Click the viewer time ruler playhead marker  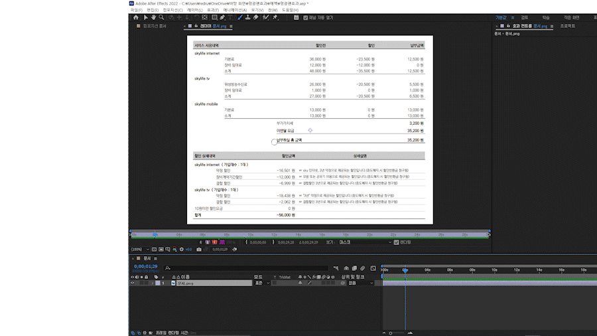155,234
